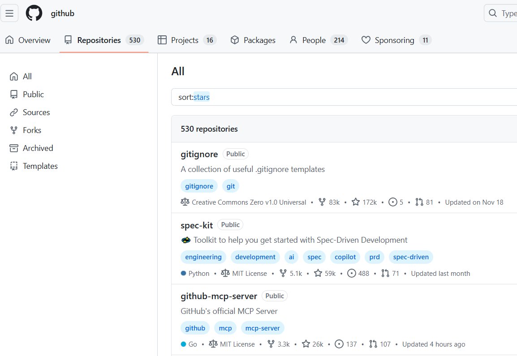Click spec-kit's star icon with 59k
Image resolution: width=517 pixels, height=356 pixels.
[x=318, y=273]
